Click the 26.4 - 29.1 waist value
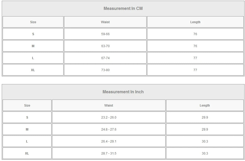This screenshot has height=161, width=245. 109,141
